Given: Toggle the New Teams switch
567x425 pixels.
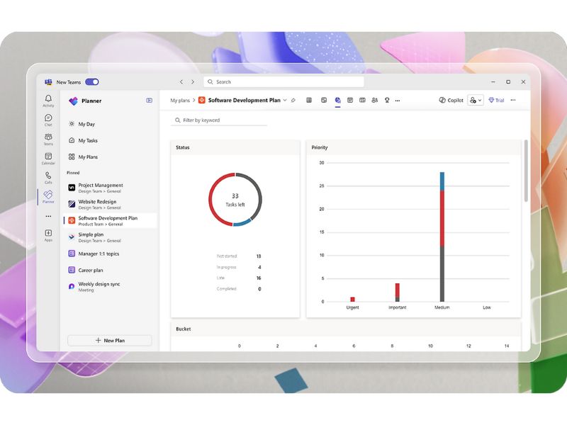Looking at the screenshot, I should coord(92,82).
